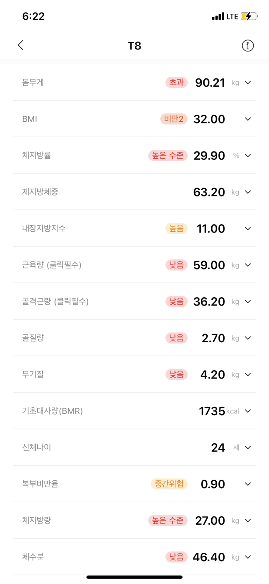Tap the cellular signal bars icon
Viewport: 269px width, 584px height.
(218, 17)
